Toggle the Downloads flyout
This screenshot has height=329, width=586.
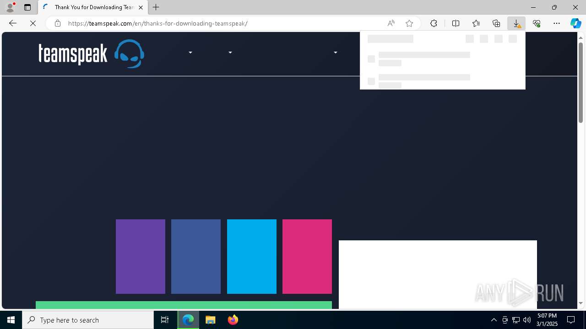coord(516,23)
